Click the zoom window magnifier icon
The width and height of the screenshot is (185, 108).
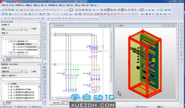(80, 10)
